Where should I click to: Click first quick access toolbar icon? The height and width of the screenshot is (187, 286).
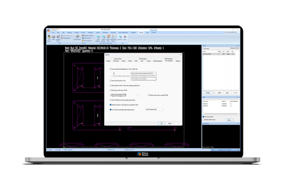click(x=52, y=30)
